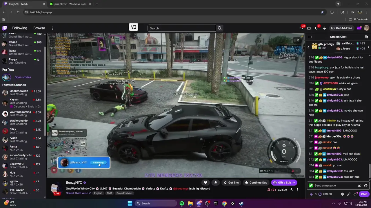Screen dimensions: 371x208
Task: Open the user profile avatar menu
Action: coord(366,28)
